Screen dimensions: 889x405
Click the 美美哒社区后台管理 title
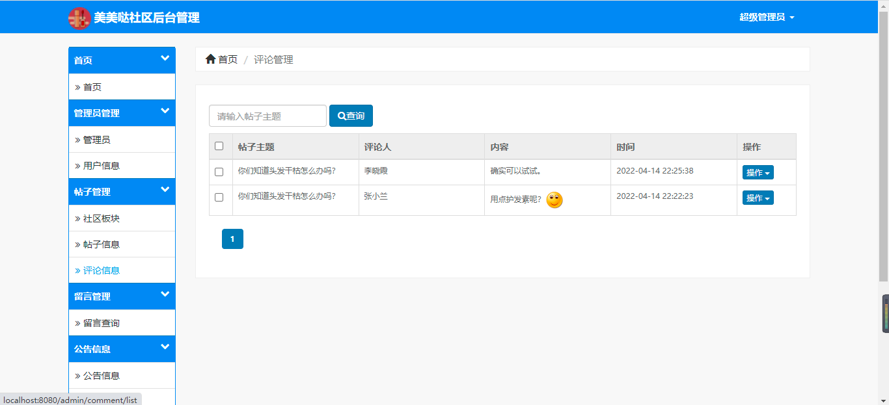(146, 18)
